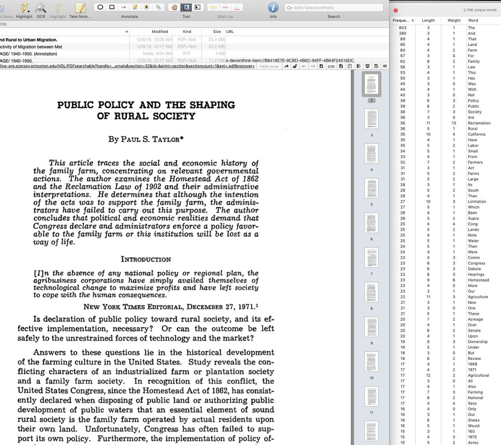The width and height of the screenshot is (501, 445).
Task: Click the Take Note toolbar icon
Action: pos(80,8)
